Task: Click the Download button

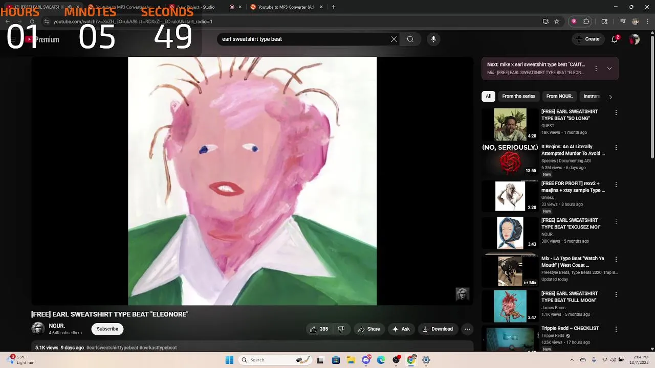Action: [x=438, y=329]
